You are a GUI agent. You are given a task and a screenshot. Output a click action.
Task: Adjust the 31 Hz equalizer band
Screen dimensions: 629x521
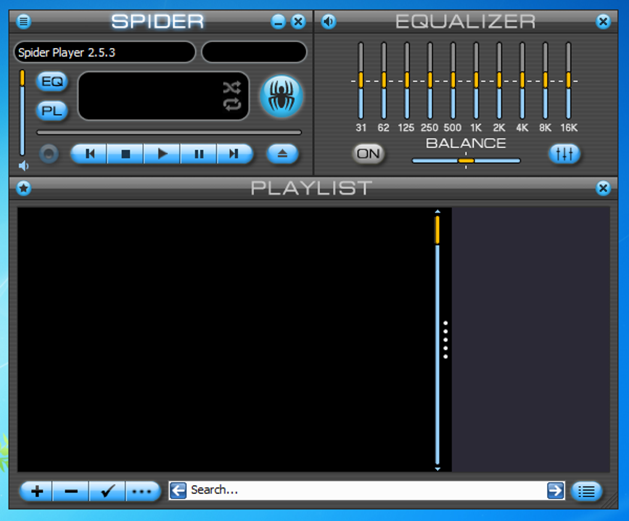point(361,80)
